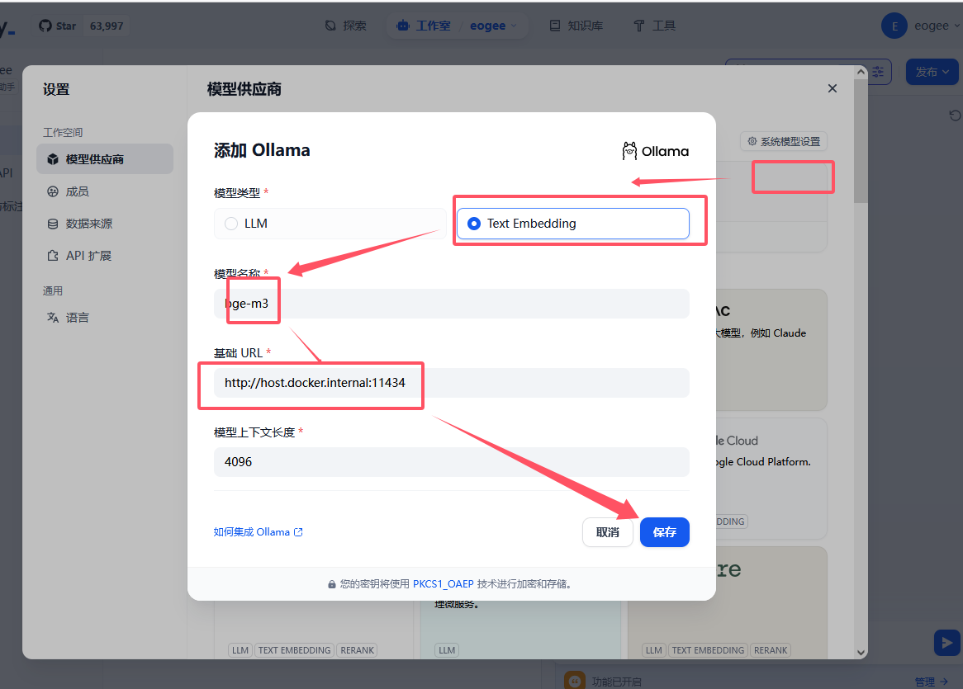This screenshot has width=963, height=689.
Task: Open the 发布 (Publish) dropdown
Action: (x=932, y=72)
